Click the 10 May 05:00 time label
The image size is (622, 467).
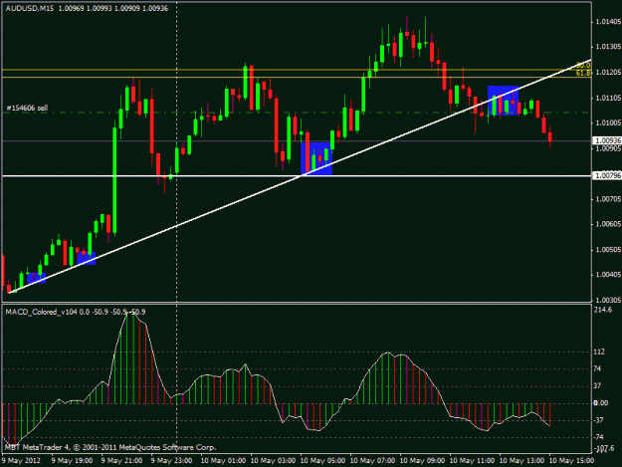pos(322,461)
